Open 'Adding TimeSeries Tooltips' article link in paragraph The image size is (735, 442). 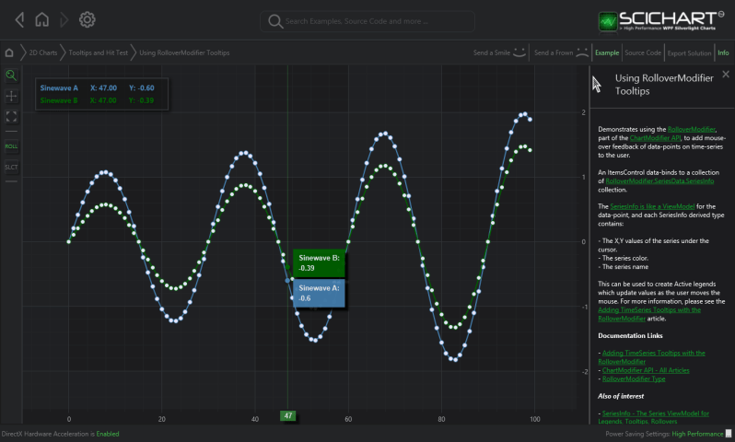649,314
